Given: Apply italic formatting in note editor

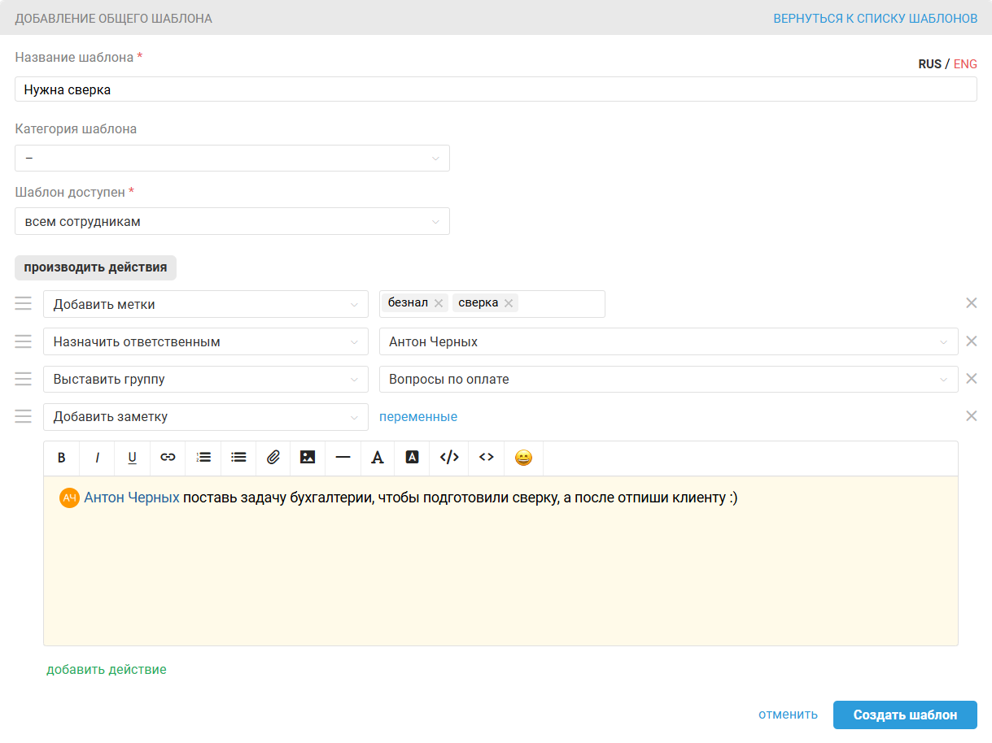Looking at the screenshot, I should pyautogui.click(x=97, y=458).
